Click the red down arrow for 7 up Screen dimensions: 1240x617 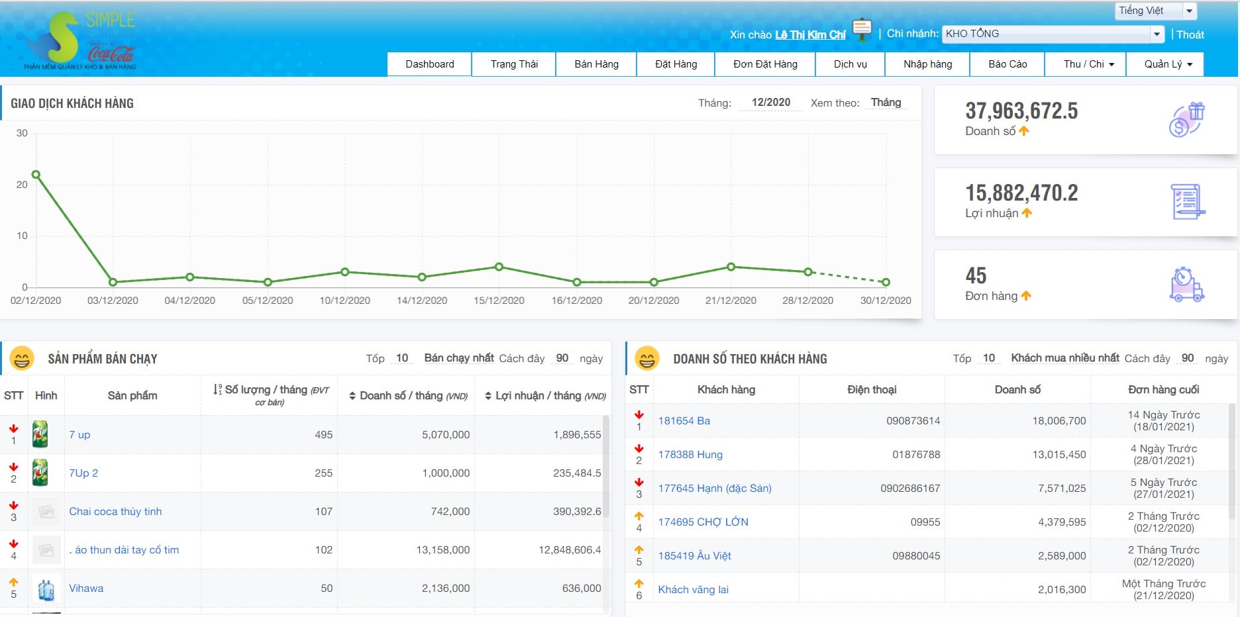click(x=14, y=428)
